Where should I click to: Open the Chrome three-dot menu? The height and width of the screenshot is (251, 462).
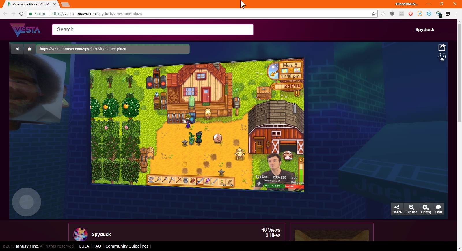coord(457,14)
